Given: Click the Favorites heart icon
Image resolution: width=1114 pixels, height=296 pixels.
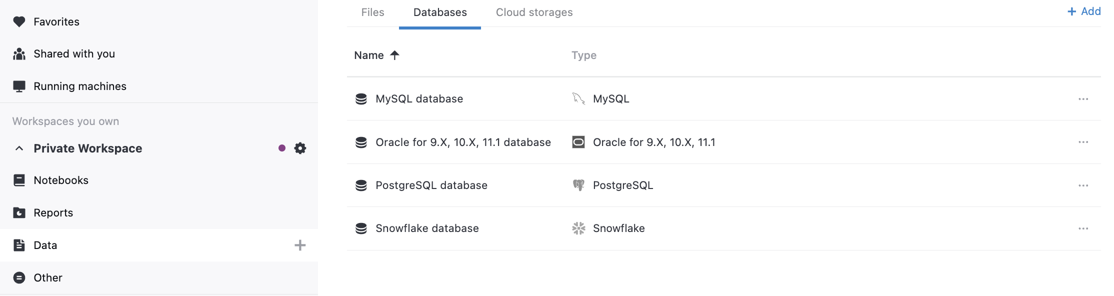Looking at the screenshot, I should coord(19,21).
